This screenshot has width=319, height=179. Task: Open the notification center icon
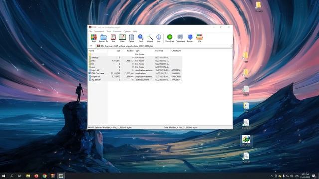[x=314, y=176]
